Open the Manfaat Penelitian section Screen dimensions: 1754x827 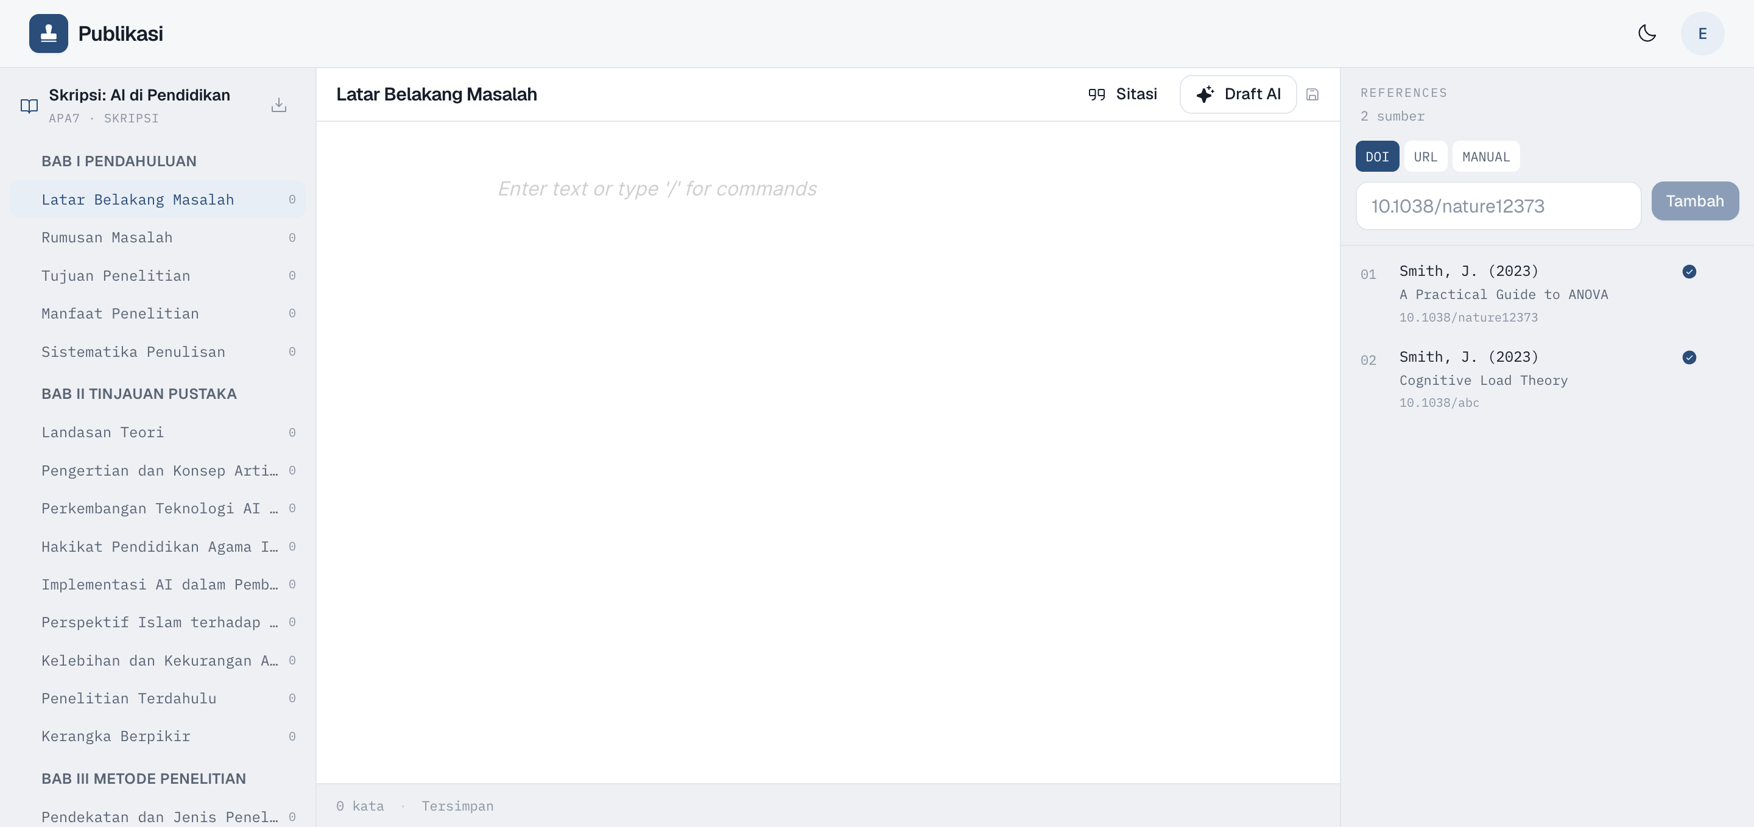pos(158,314)
